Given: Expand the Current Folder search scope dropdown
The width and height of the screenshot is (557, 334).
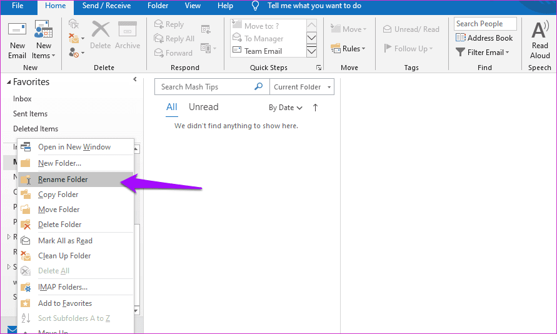Looking at the screenshot, I should tap(303, 87).
